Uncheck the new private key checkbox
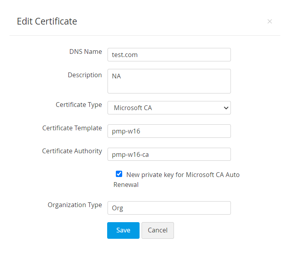The width and height of the screenshot is (291, 257). 119,174
